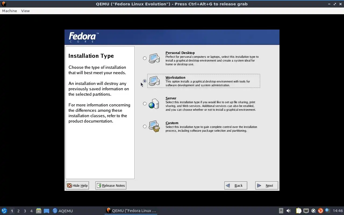Image resolution: width=344 pixels, height=215 pixels.
Task: Minimize the QEMU window
Action: tap(329, 4)
